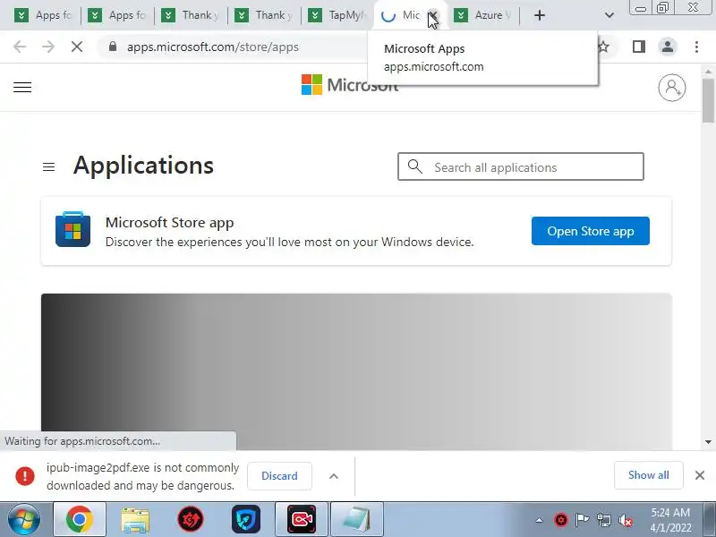This screenshot has height=537, width=716.
Task: View site security lock information
Action: (x=113, y=47)
